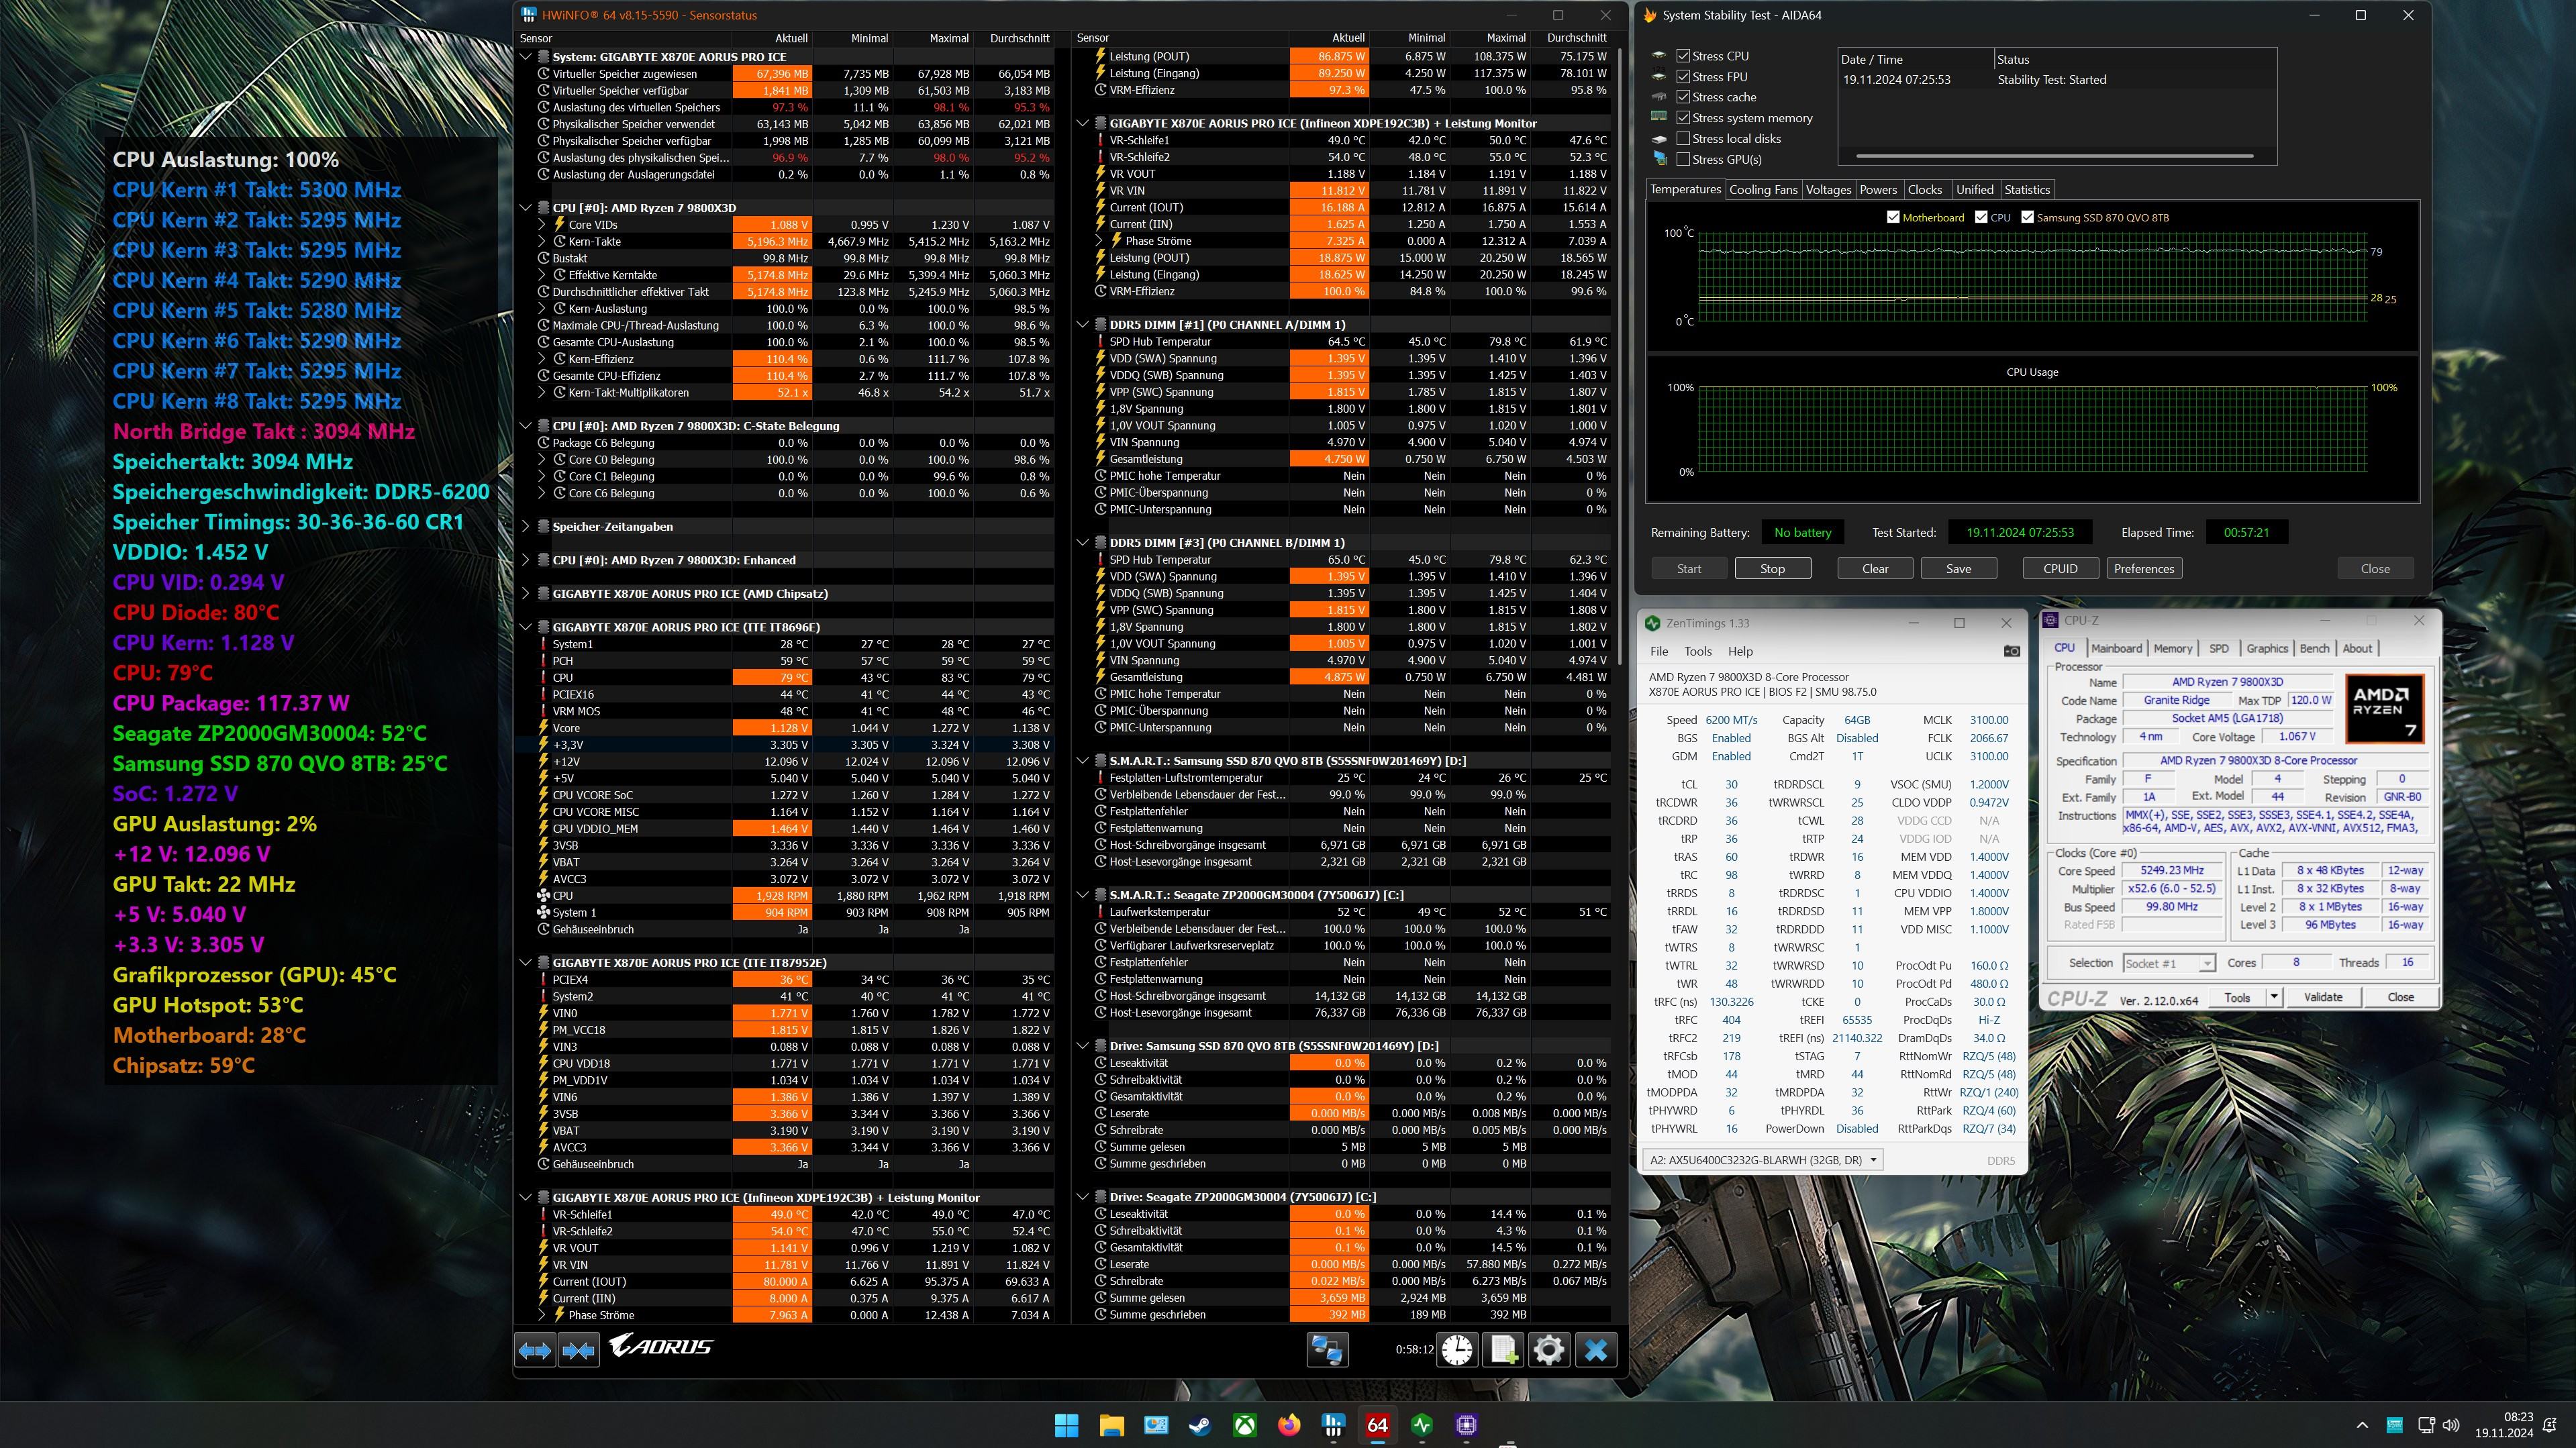The image size is (2576, 1448).
Task: Click the taskbar clock showing 08:23
Action: 2504,1425
